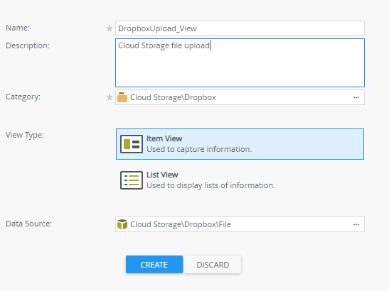
Task: Focus the Name field with DropboxUpload_View
Action: click(x=240, y=28)
